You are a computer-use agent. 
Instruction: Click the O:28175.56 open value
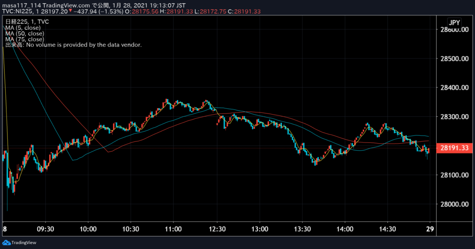point(141,11)
